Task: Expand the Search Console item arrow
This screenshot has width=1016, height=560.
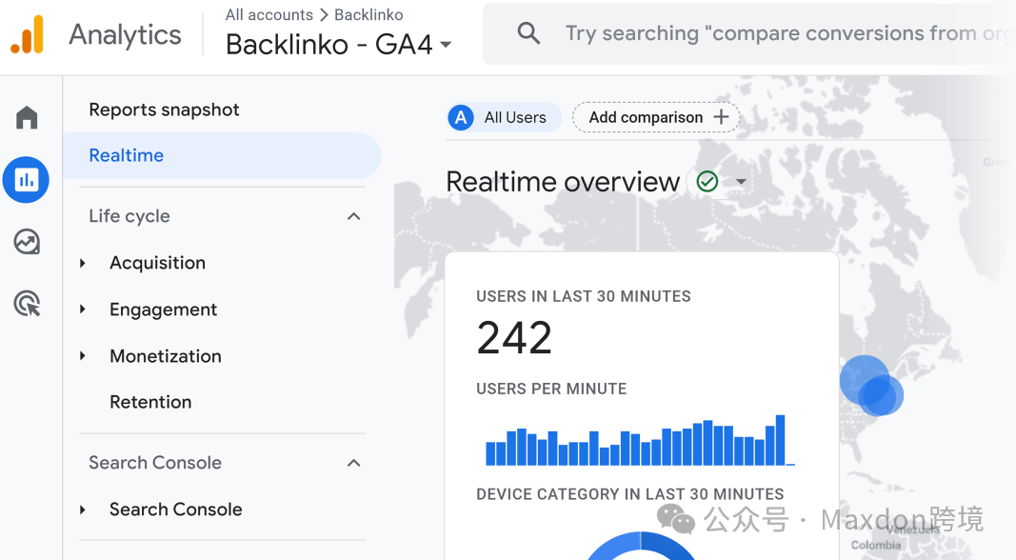Action: click(x=82, y=510)
